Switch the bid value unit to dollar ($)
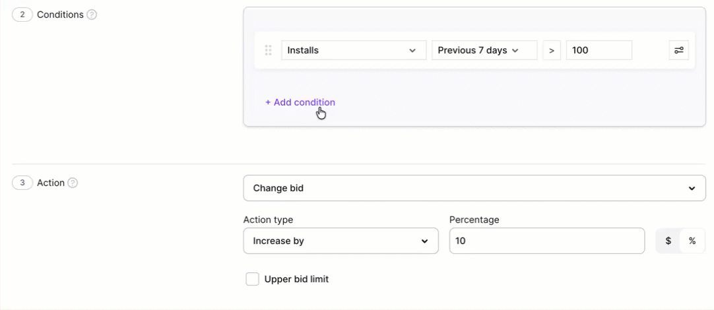 click(668, 241)
